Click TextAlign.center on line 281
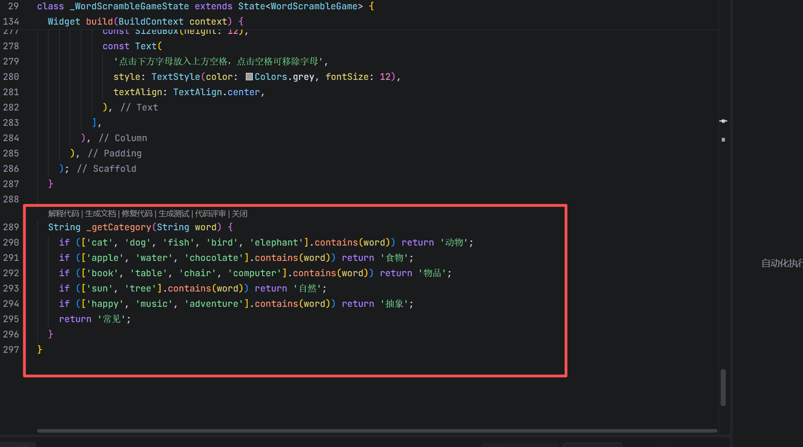Screen dimensions: 803x447 pos(216,92)
